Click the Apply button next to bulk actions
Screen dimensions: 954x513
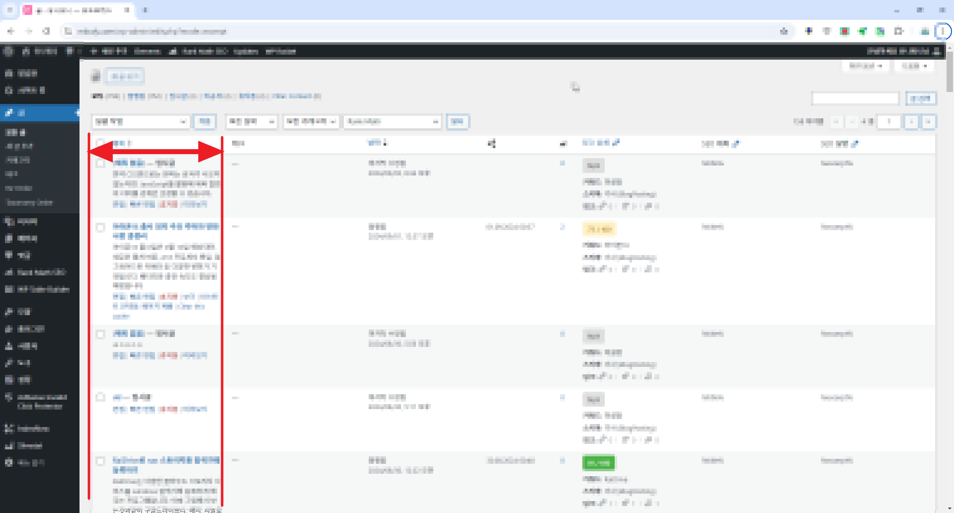(x=204, y=121)
